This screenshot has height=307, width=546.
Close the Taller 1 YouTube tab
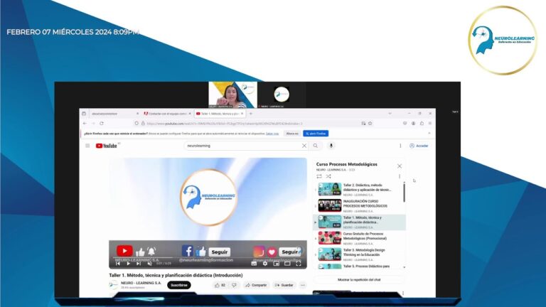242,114
